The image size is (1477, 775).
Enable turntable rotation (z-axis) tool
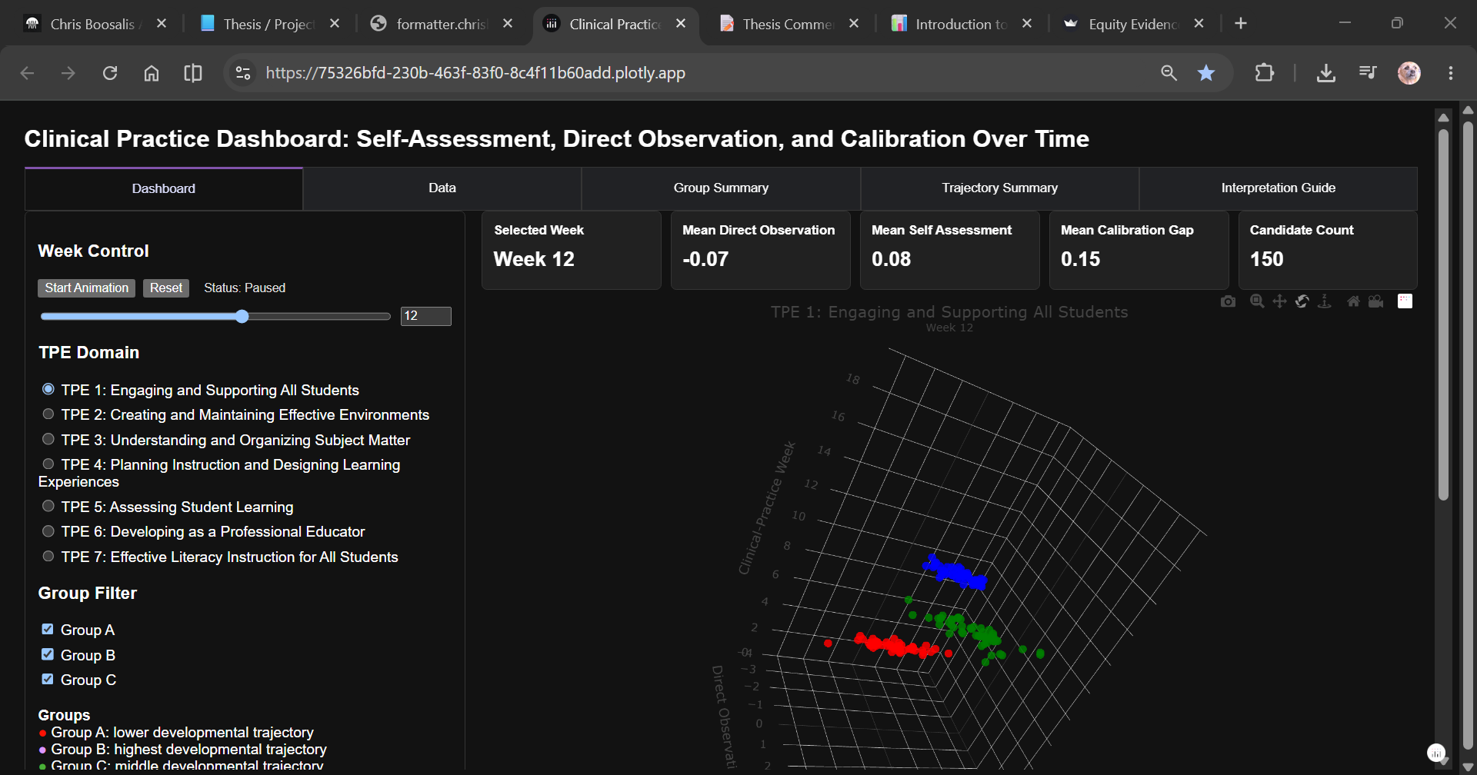1324,301
